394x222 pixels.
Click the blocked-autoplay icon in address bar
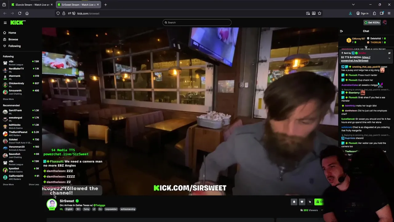click(x=74, y=13)
